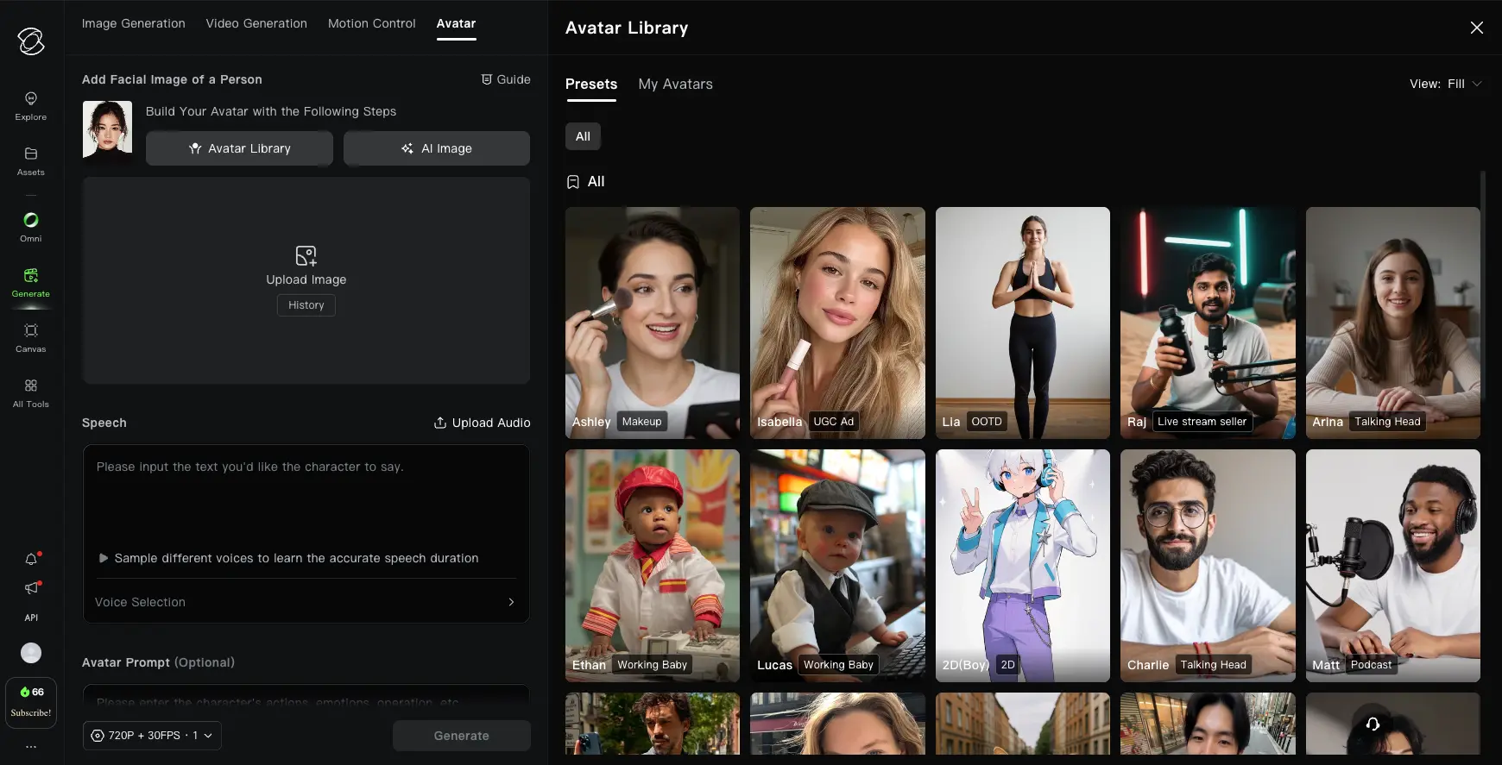
Task: Open the announcements megaphone icon
Action: (31, 587)
